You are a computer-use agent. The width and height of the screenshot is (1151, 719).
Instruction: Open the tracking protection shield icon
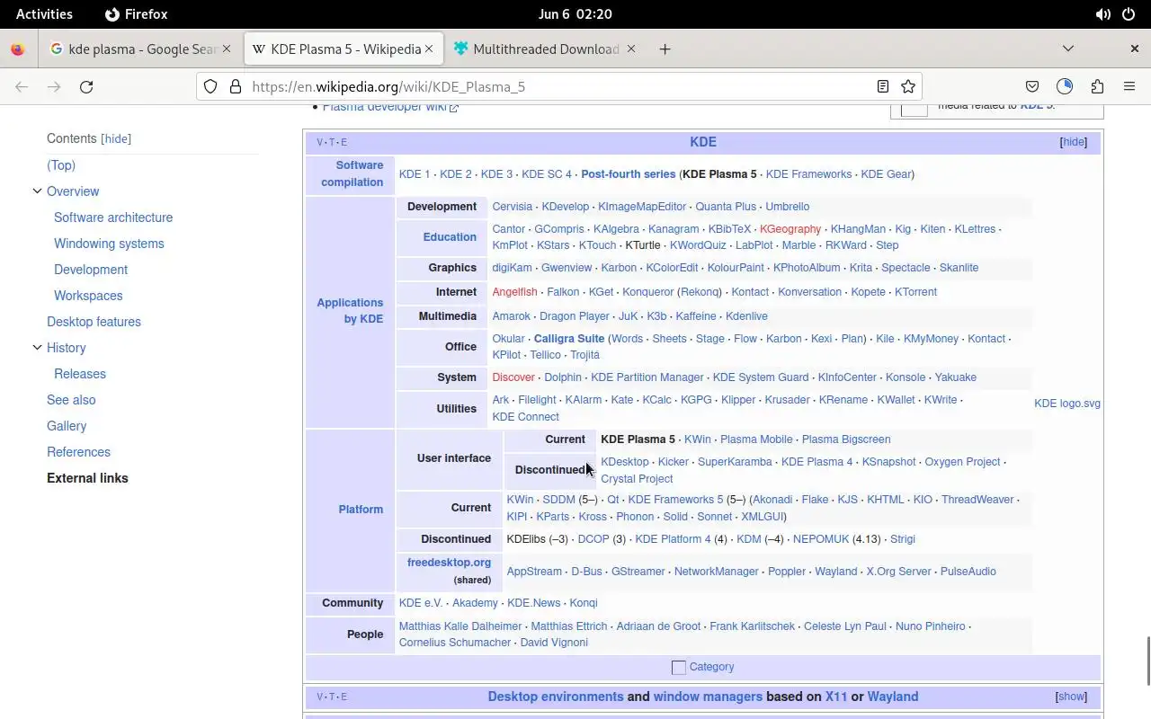210,87
